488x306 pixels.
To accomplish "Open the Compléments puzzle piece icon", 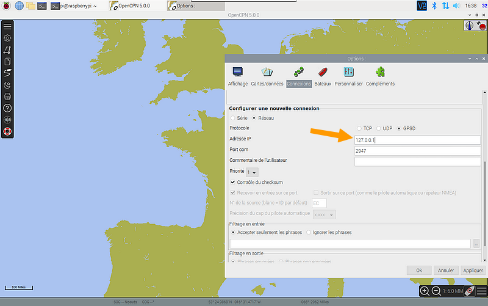I will point(380,72).
